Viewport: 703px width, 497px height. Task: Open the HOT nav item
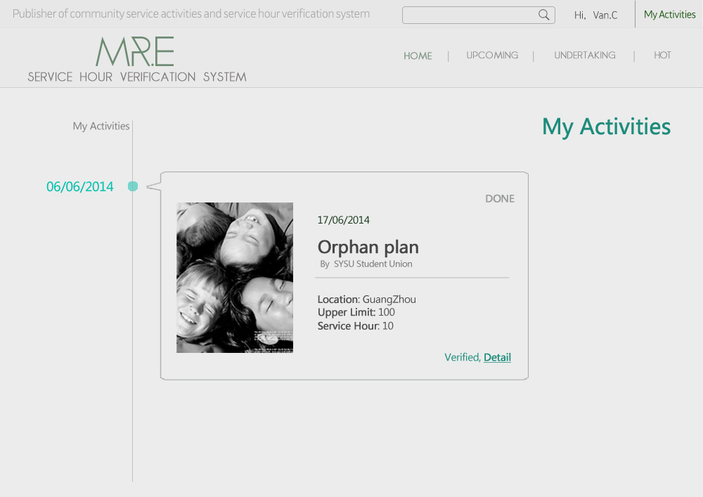tap(662, 55)
